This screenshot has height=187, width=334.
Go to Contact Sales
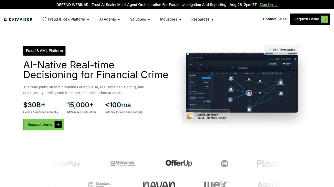click(x=275, y=19)
